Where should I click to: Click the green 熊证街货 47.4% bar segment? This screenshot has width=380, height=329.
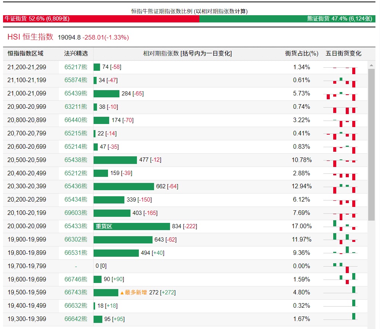pos(287,19)
